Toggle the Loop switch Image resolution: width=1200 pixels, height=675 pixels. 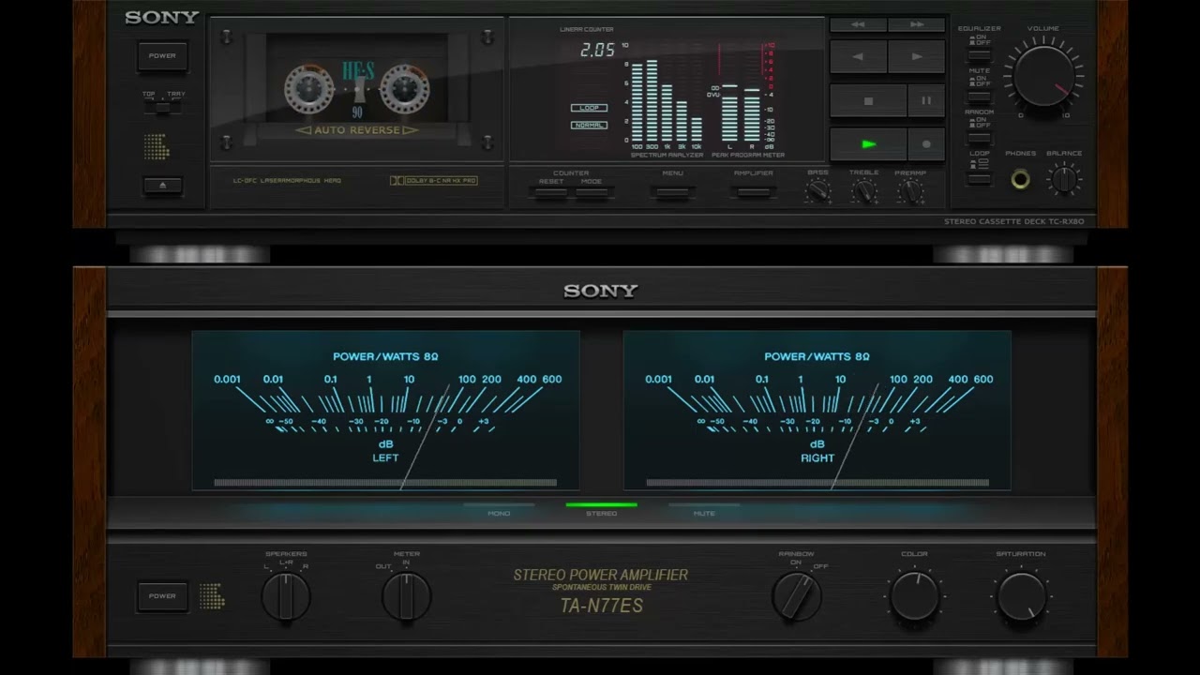[980, 178]
